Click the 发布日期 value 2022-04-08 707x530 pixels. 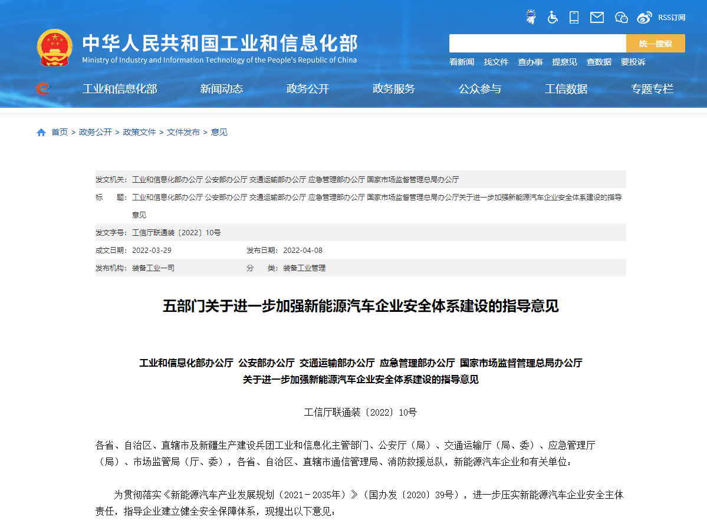click(x=303, y=250)
